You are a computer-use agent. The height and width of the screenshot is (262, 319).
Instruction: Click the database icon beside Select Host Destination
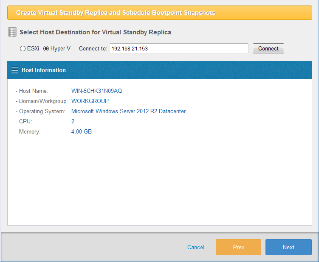coord(12,32)
